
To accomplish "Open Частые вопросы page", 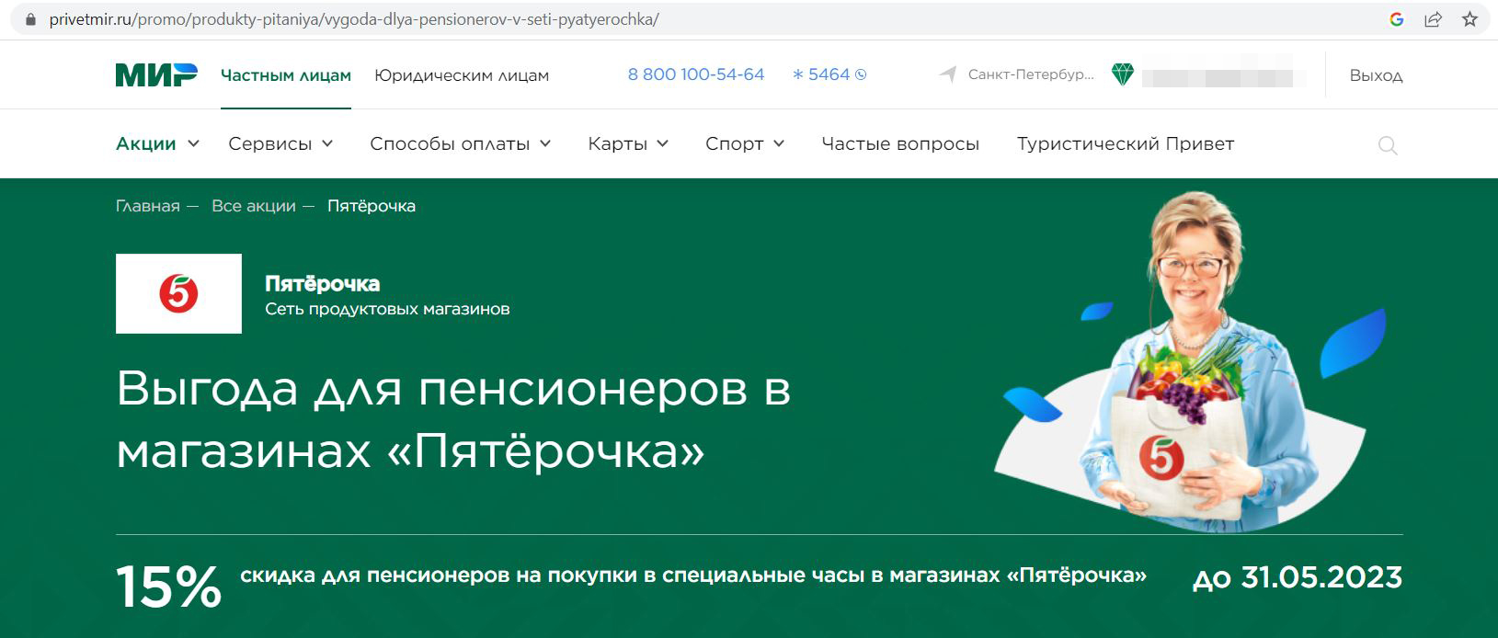I will (x=900, y=143).
